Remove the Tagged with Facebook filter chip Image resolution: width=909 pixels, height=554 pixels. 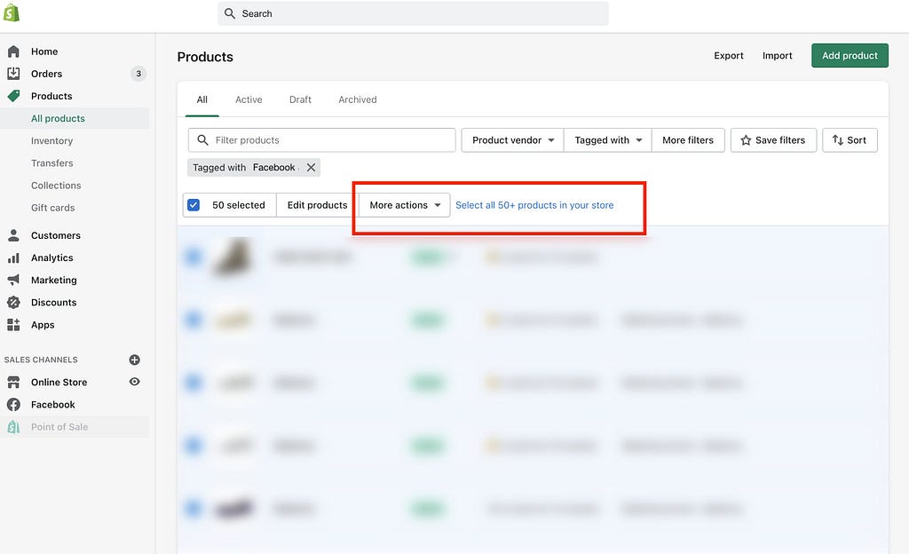312,168
